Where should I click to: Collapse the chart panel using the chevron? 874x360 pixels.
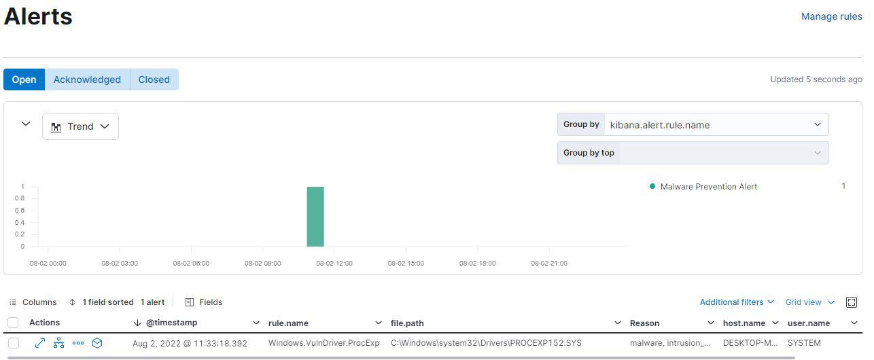click(x=26, y=124)
